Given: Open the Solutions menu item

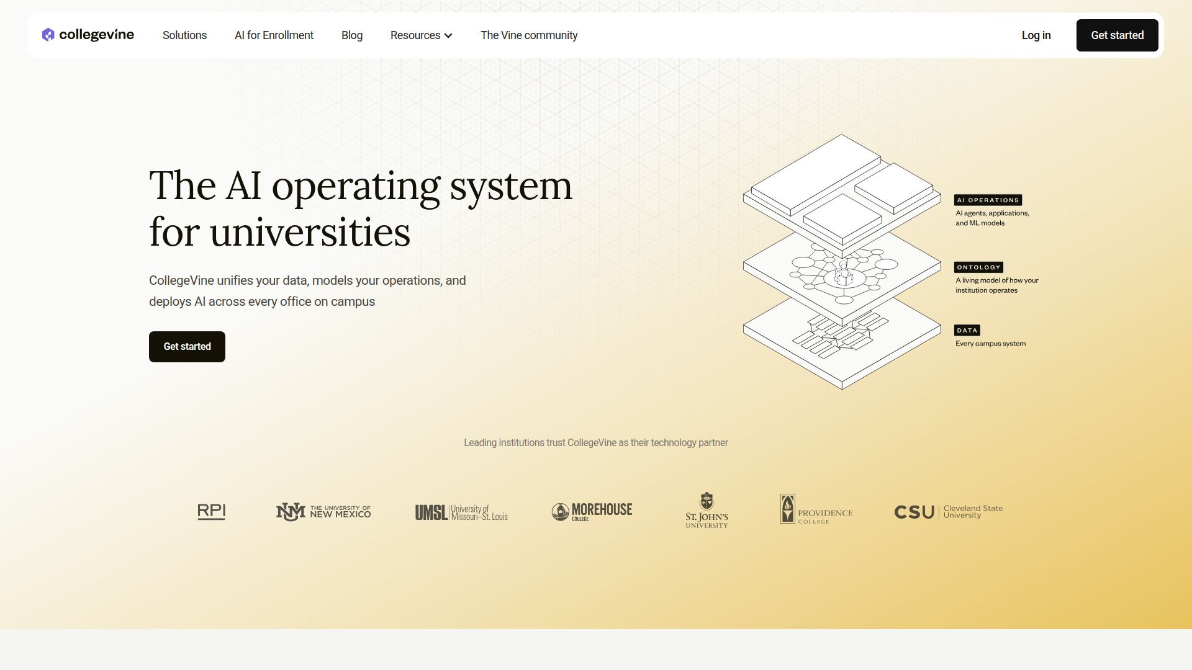Looking at the screenshot, I should (184, 35).
